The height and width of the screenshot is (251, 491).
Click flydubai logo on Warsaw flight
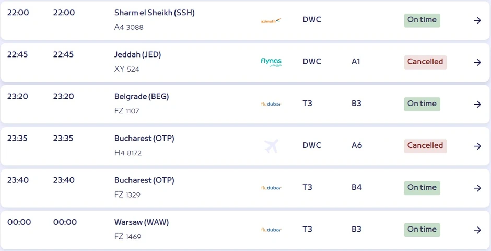(271, 230)
